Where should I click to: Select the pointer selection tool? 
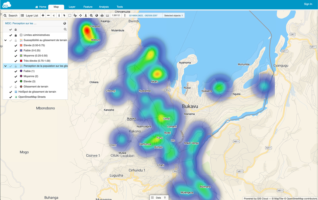(x=64, y=15)
